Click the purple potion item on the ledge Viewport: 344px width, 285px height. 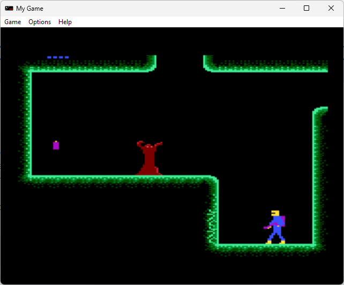(x=56, y=145)
